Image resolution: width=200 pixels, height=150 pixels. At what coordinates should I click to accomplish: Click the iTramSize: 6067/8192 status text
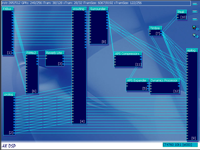click(98, 3)
